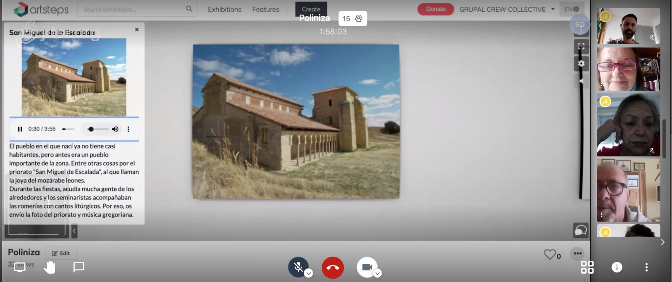Go to the Exhibitions menu

[224, 9]
